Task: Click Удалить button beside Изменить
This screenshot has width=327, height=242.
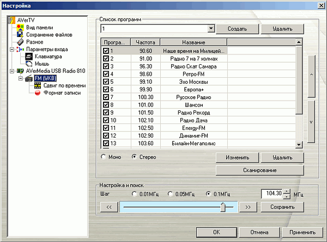Action: [x=282, y=158]
